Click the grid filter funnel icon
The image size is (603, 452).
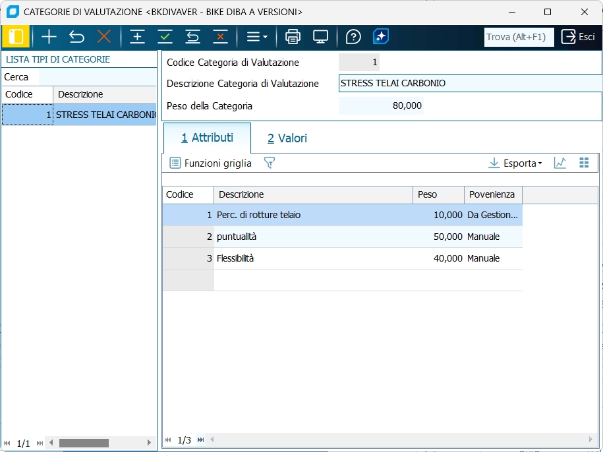(x=269, y=163)
